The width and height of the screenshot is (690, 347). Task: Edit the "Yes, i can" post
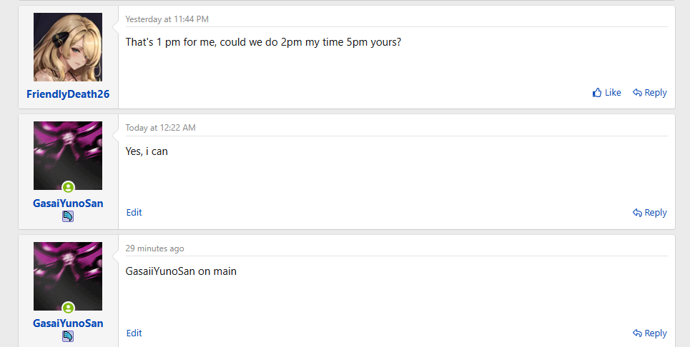pos(134,213)
